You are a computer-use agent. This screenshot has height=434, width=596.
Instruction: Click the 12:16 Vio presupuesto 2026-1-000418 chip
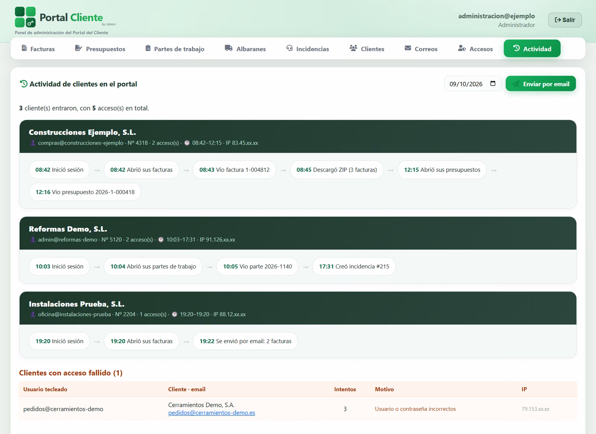click(x=85, y=192)
